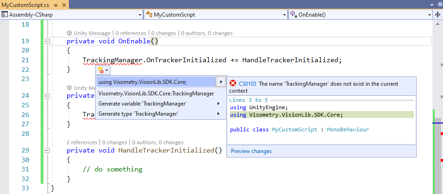Open the Assembly-CSharp project dropdown

(x=140, y=15)
